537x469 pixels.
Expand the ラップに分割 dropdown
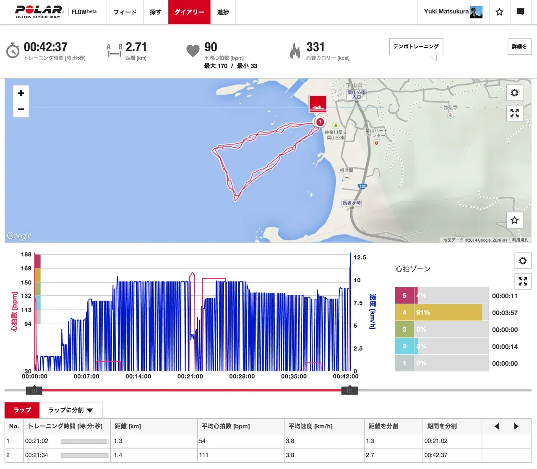click(70, 410)
